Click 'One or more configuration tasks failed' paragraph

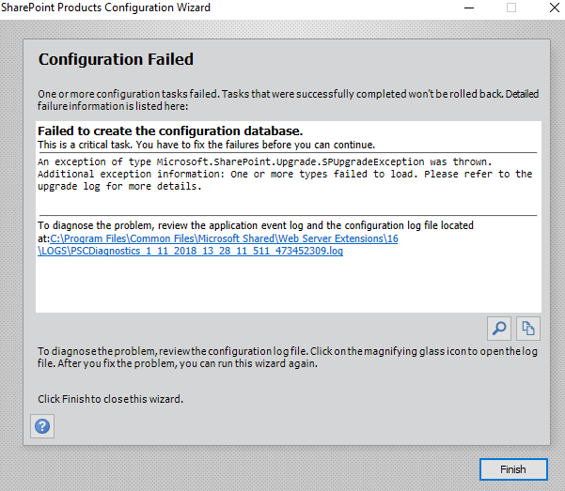click(288, 100)
